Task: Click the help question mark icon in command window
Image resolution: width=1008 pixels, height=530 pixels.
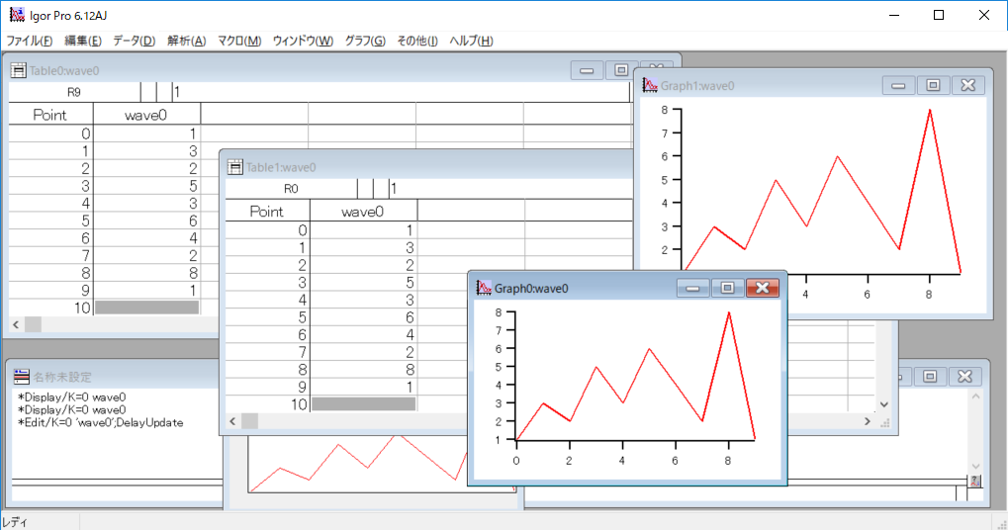Action: pyautogui.click(x=975, y=482)
